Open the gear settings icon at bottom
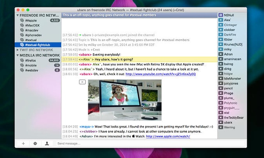The width and height of the screenshot is (264, 158). pos(35,143)
